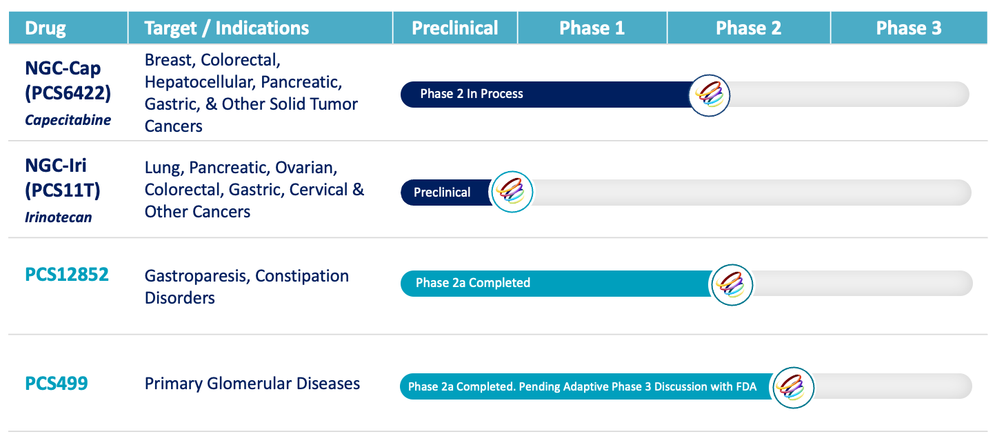The width and height of the screenshot is (995, 443).
Task: Click the swirl logo on NGC-Iri progress bar
Action: 512,192
